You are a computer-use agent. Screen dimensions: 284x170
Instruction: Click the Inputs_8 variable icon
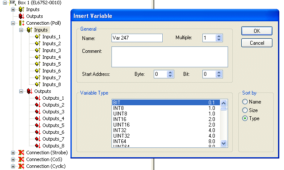[x=38, y=84]
